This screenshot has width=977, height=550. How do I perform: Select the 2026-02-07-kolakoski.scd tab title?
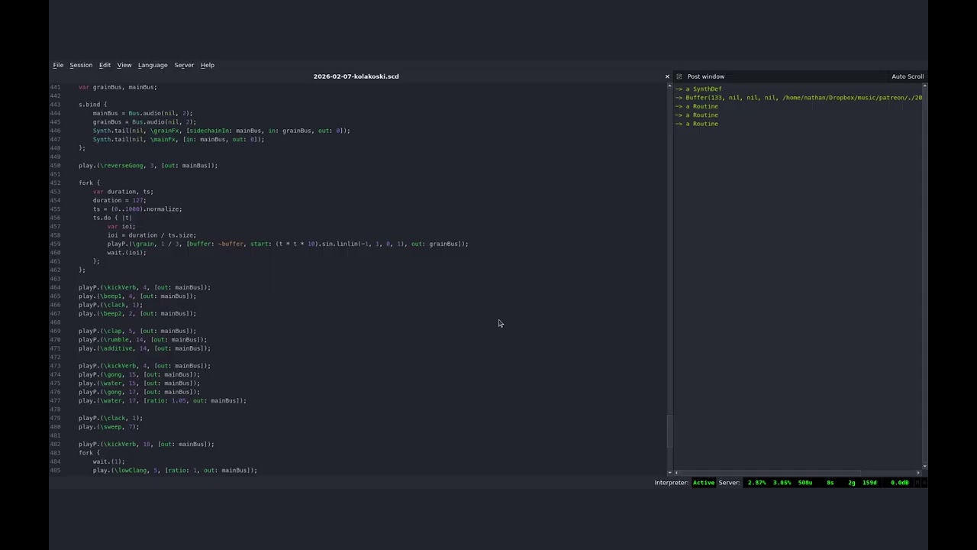pyautogui.click(x=356, y=76)
